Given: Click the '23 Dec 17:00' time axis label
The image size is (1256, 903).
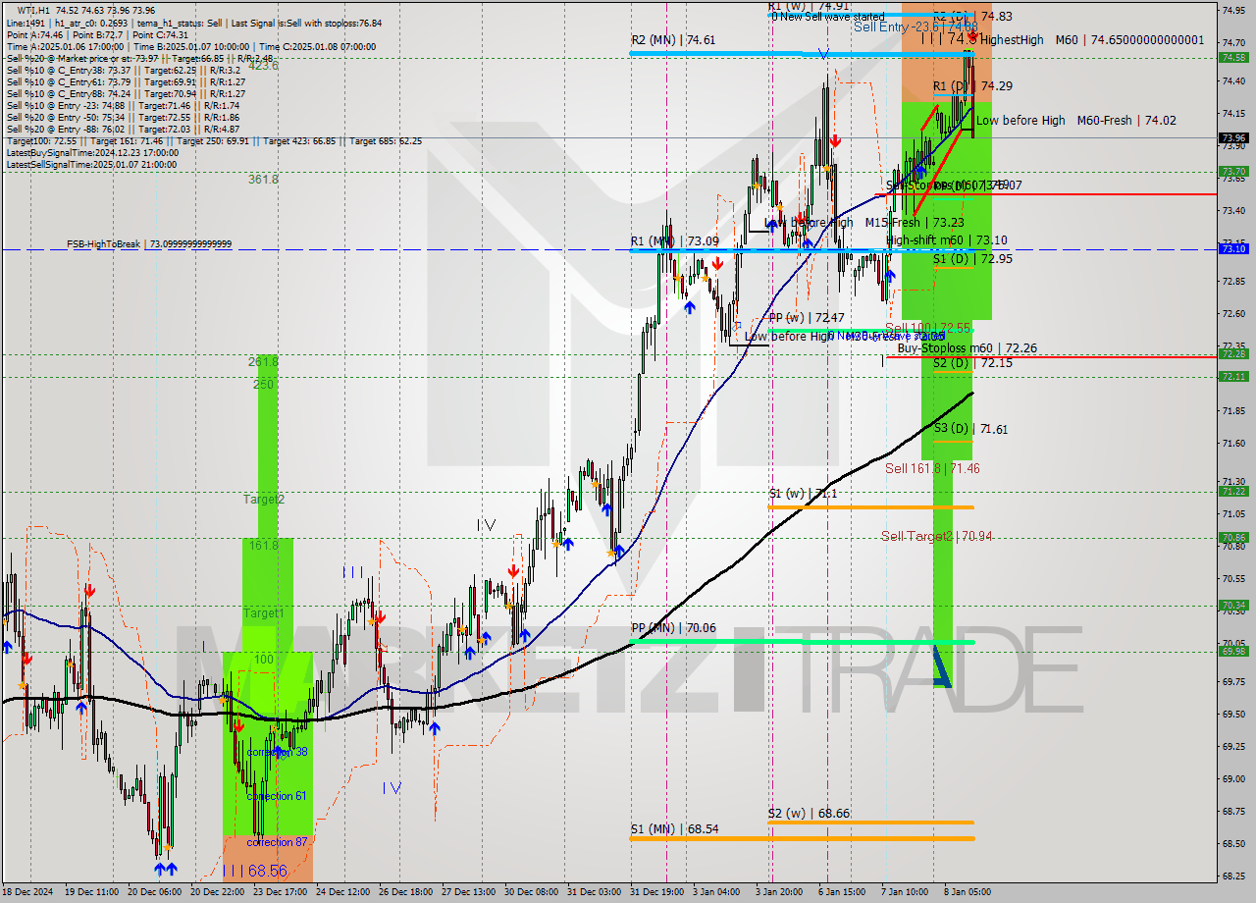Looking at the screenshot, I should click(x=281, y=892).
